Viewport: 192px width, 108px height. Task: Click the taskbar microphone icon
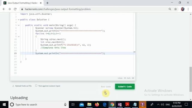pyautogui.click(x=65, y=105)
